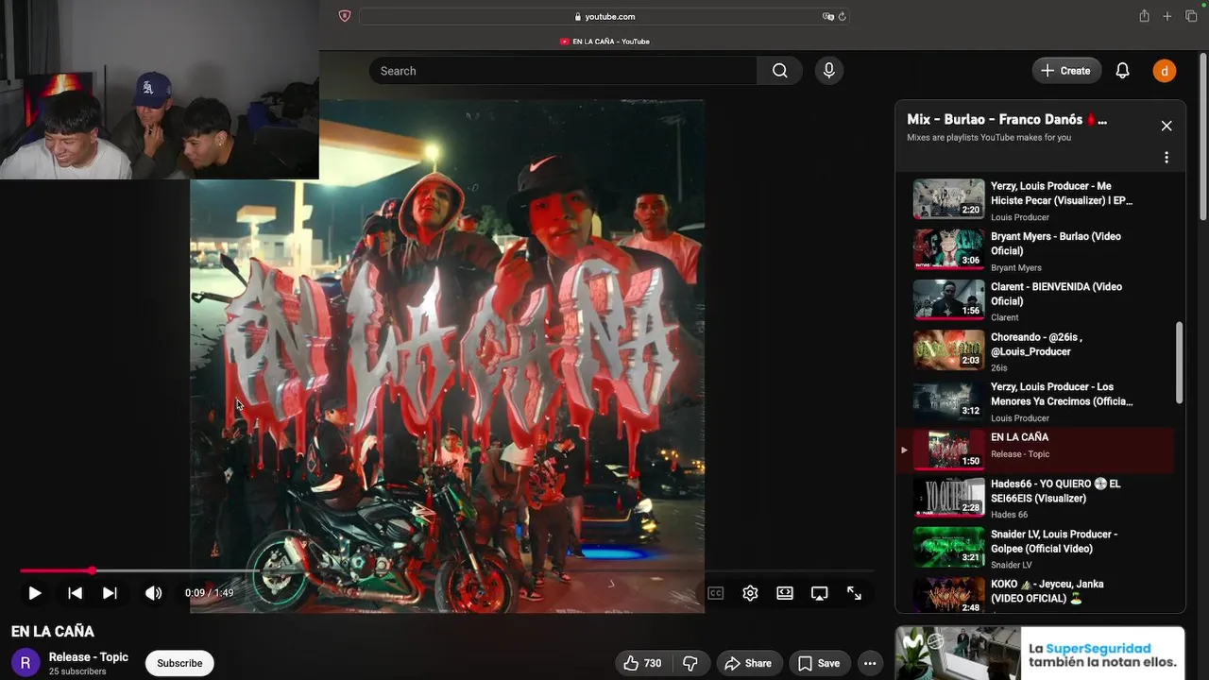Open video player settings gear
Viewport: 1209px width, 680px height.
point(750,593)
